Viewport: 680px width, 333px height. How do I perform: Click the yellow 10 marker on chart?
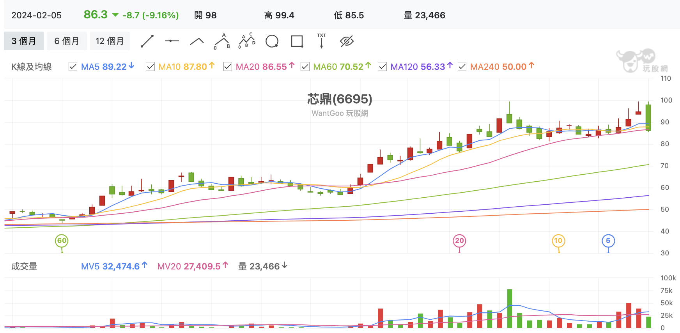[x=558, y=241]
